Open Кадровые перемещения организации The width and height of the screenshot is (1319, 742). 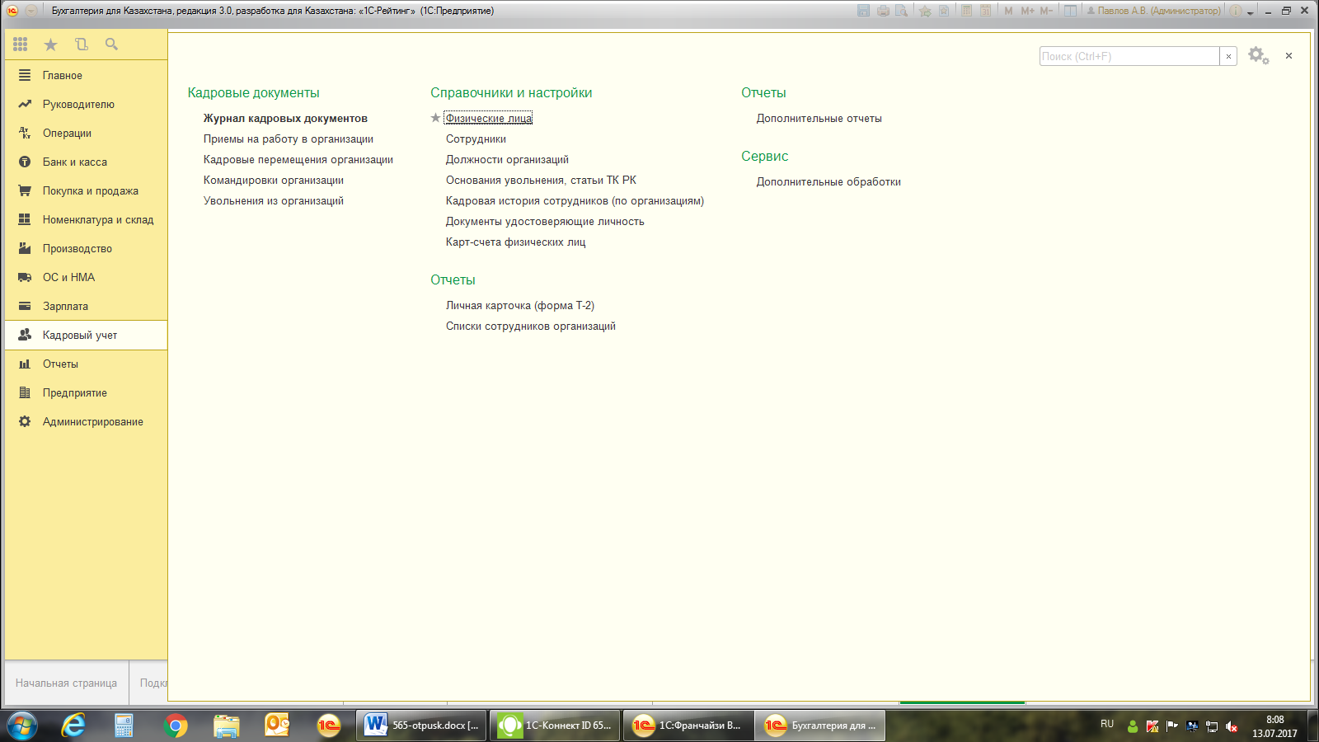pyautogui.click(x=298, y=160)
